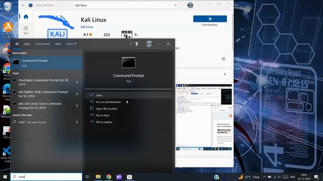Open the Windows Start menu
323x181 pixels.
point(5,176)
